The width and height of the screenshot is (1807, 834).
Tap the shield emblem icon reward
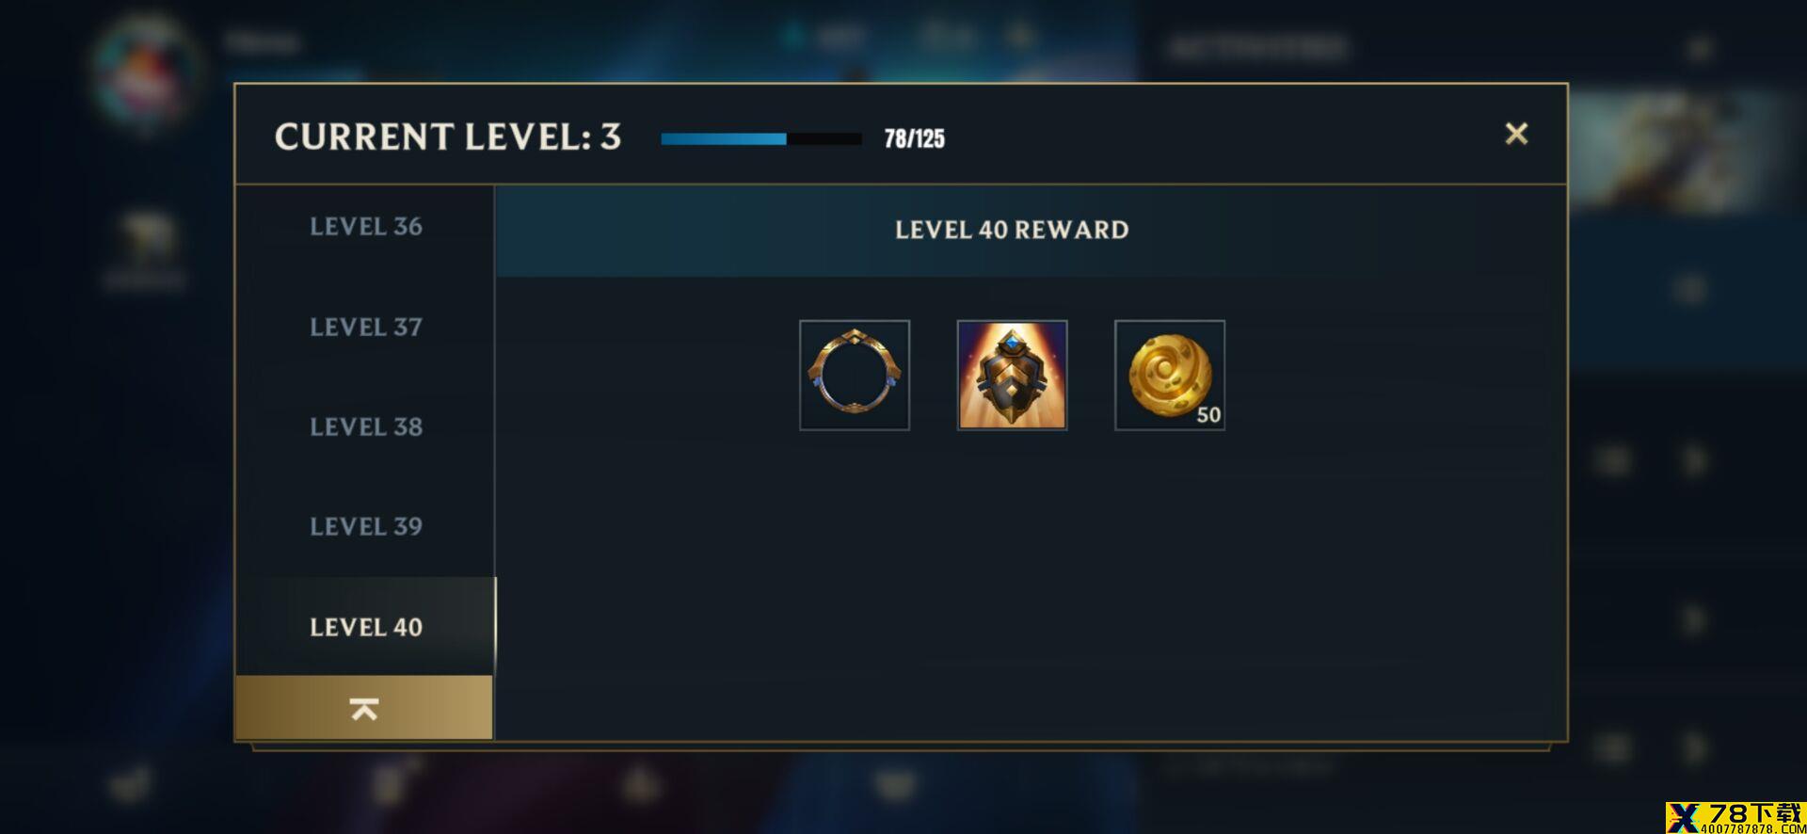point(1012,375)
